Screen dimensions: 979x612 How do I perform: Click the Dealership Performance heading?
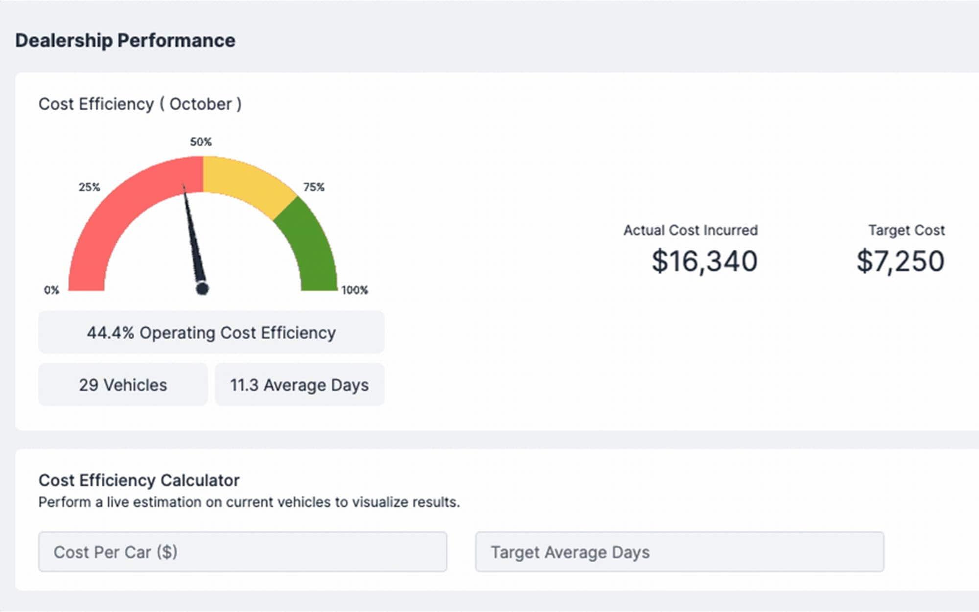pyautogui.click(x=125, y=41)
